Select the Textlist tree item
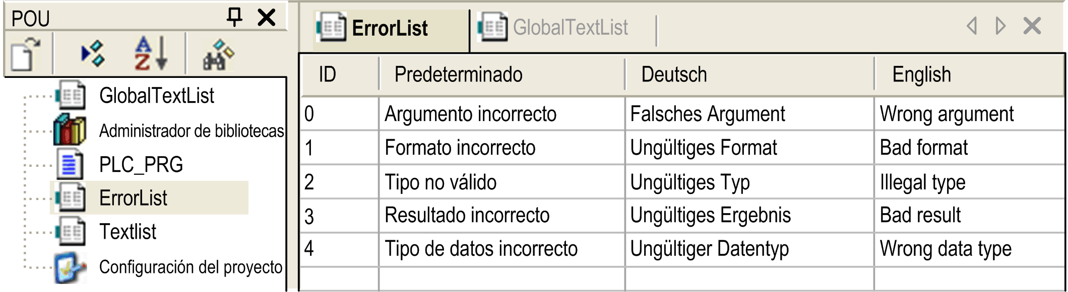This screenshot has height=292, width=1068. (x=128, y=232)
